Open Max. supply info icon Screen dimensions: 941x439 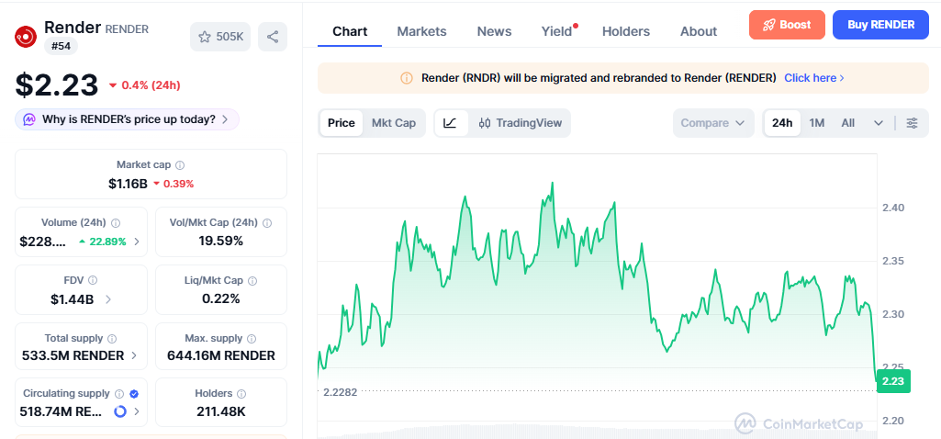pos(252,338)
